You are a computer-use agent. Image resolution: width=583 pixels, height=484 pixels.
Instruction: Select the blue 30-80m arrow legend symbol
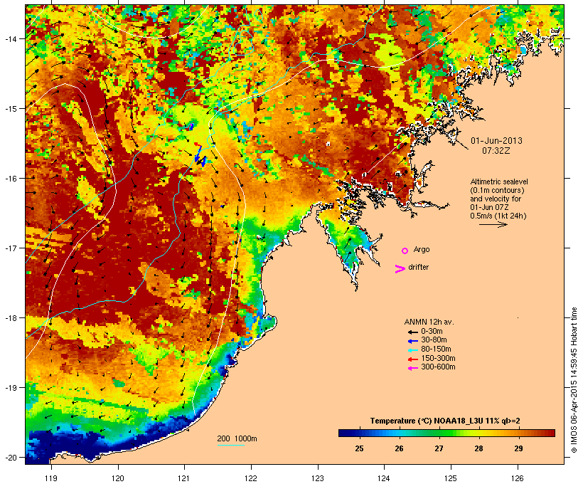pyautogui.click(x=413, y=341)
